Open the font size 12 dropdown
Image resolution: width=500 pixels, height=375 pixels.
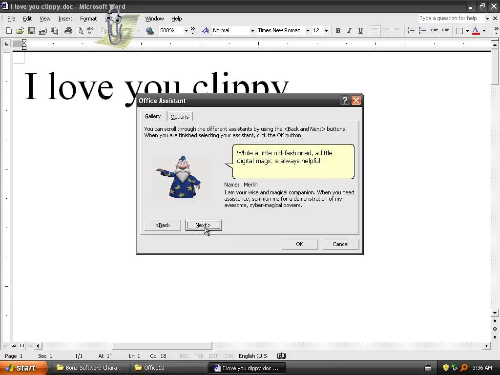(x=326, y=31)
